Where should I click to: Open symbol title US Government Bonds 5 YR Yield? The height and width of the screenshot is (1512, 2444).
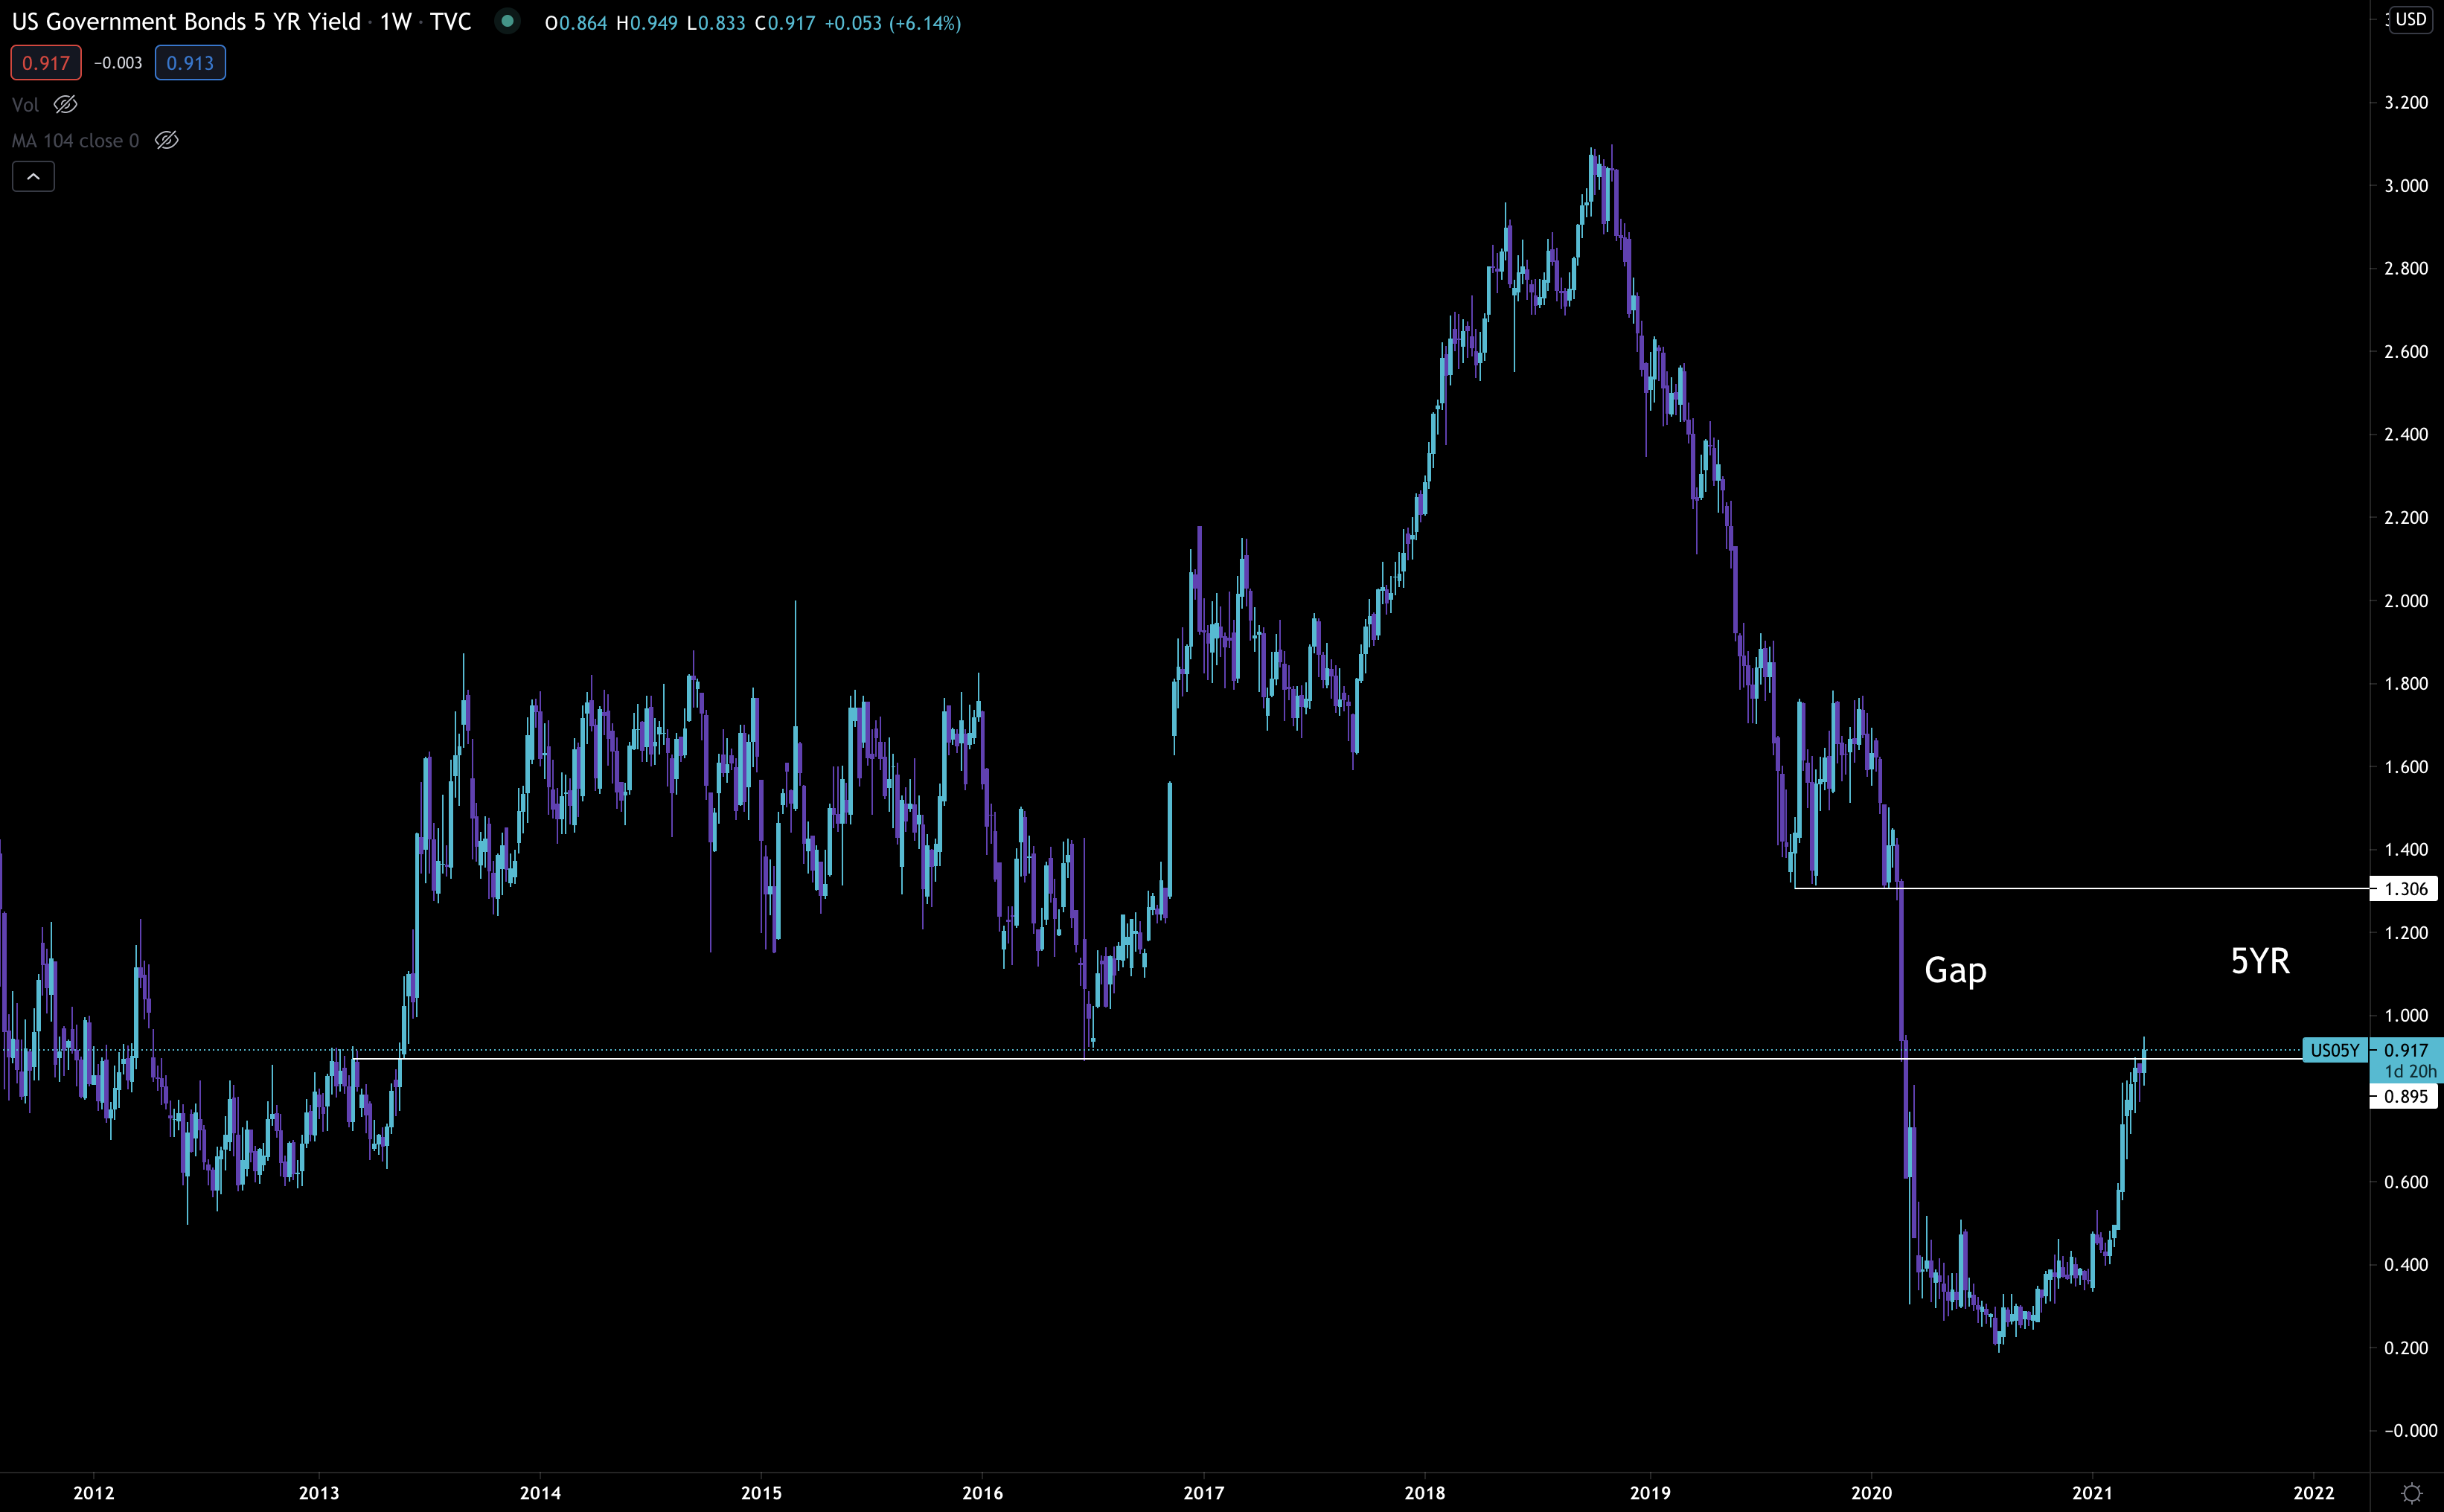point(186,22)
